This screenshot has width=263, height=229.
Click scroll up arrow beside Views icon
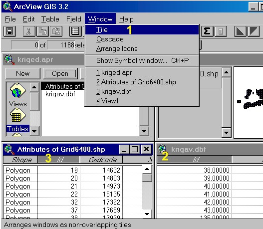point(34,87)
